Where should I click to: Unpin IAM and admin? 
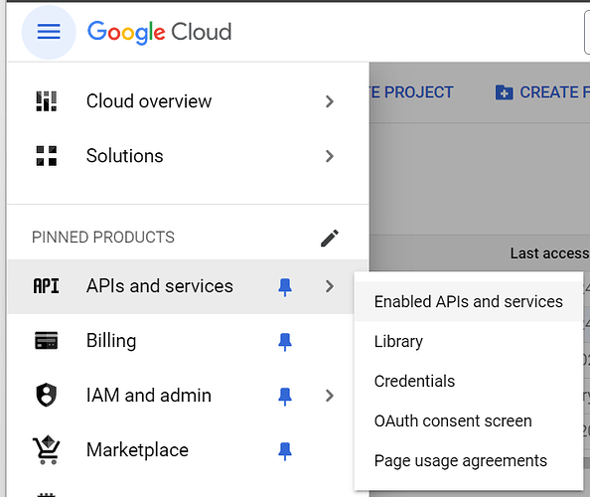[x=285, y=396]
